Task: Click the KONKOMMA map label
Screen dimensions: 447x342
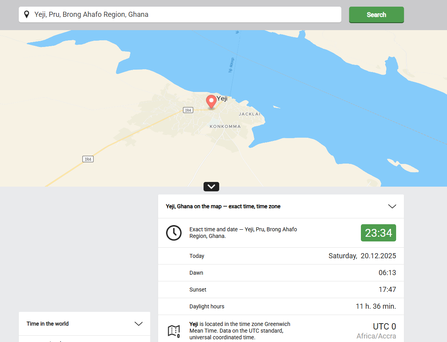Action: [x=225, y=126]
